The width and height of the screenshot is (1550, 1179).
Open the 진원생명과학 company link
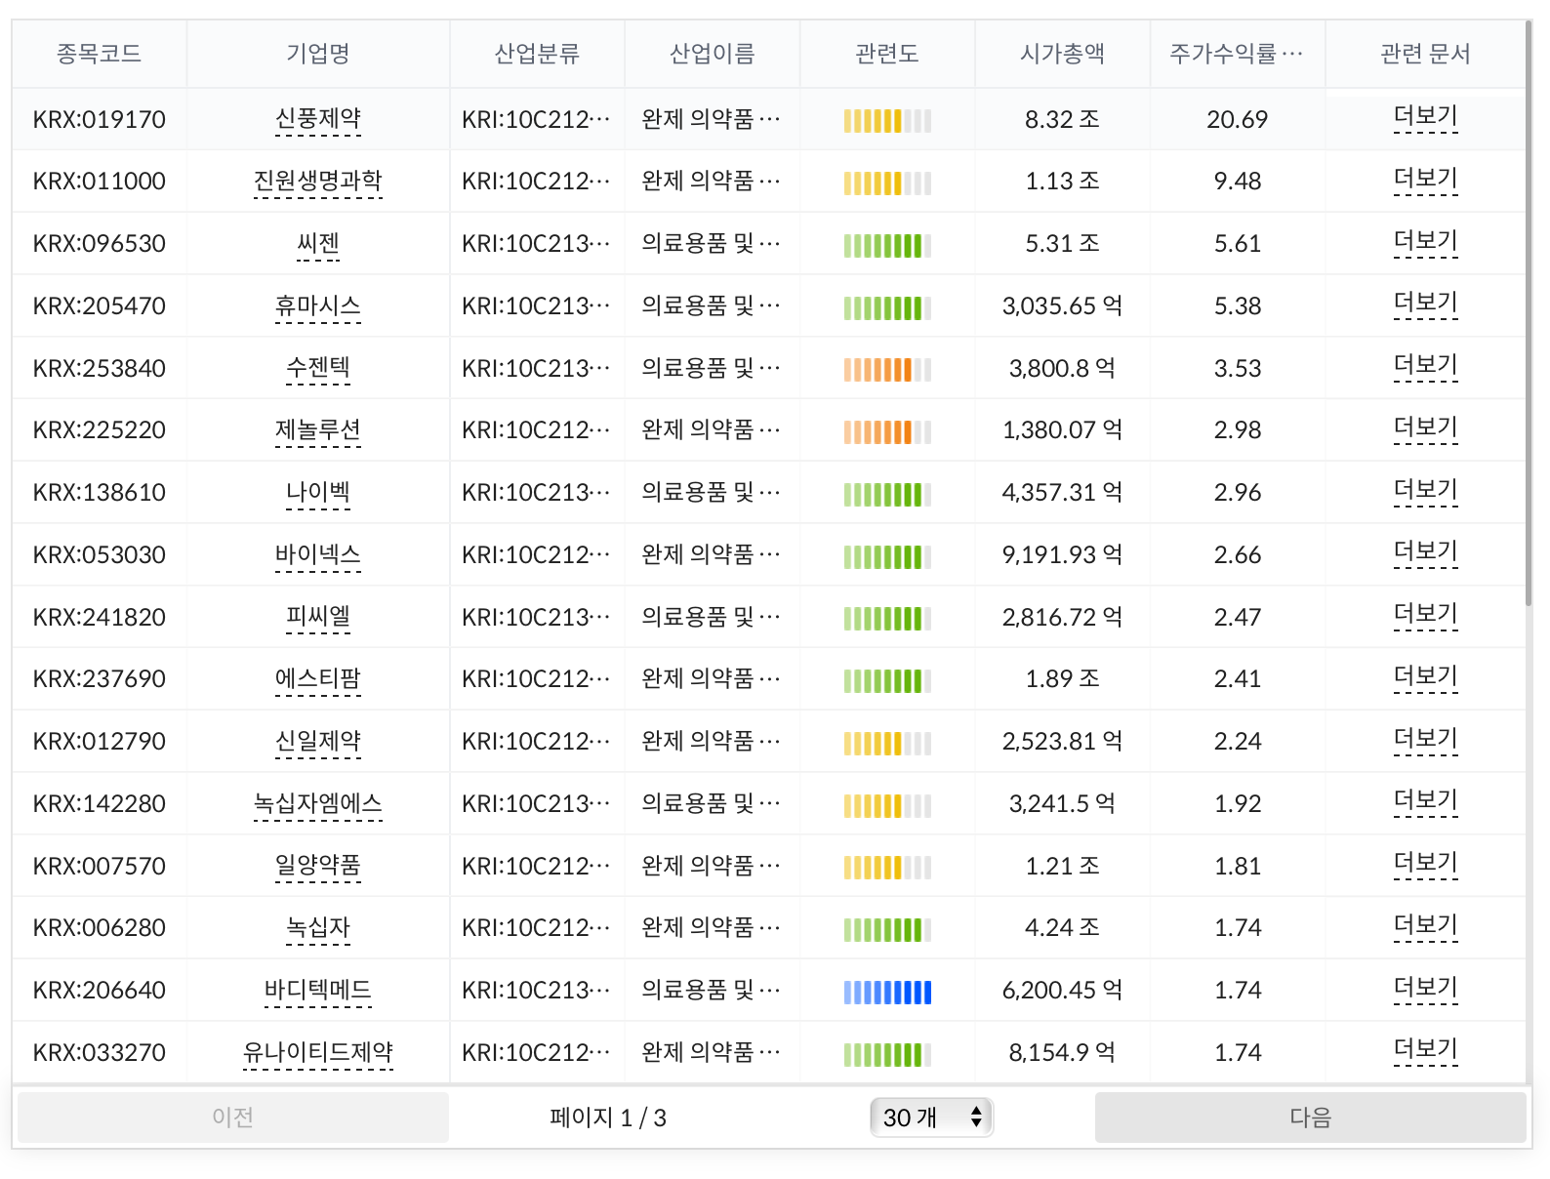coord(318,182)
